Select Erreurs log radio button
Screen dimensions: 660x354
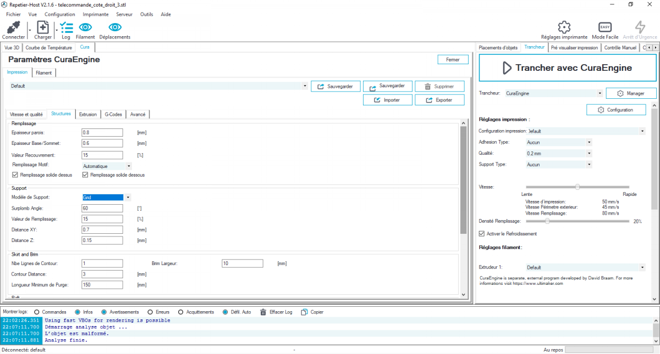pos(151,312)
